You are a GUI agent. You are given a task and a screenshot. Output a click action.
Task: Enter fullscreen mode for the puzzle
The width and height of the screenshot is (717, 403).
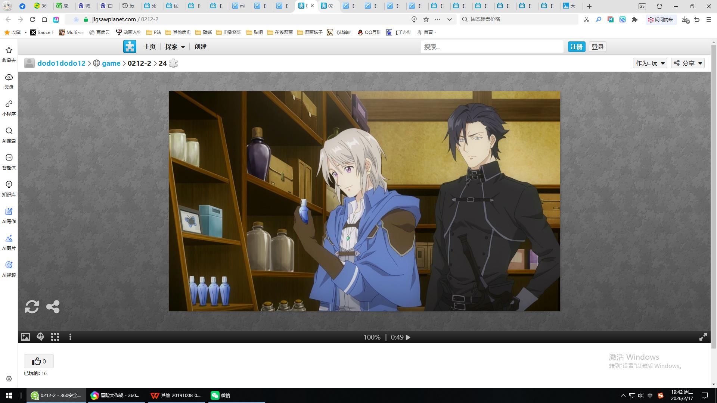703,337
